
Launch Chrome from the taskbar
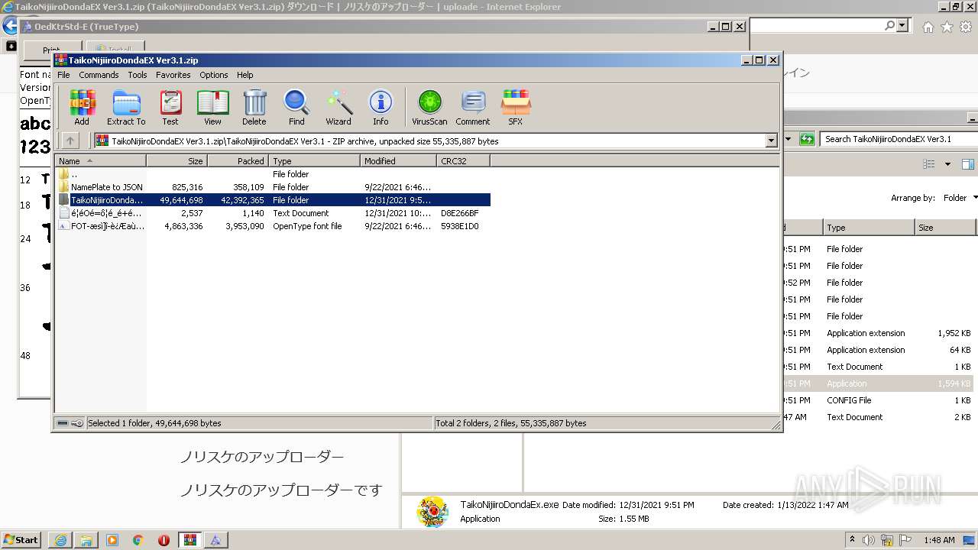pyautogui.click(x=138, y=540)
